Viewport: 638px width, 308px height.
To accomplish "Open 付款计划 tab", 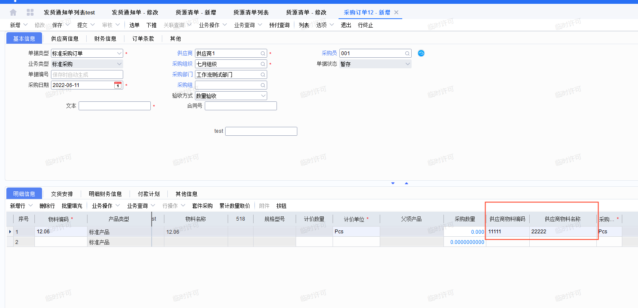I will pos(149,194).
